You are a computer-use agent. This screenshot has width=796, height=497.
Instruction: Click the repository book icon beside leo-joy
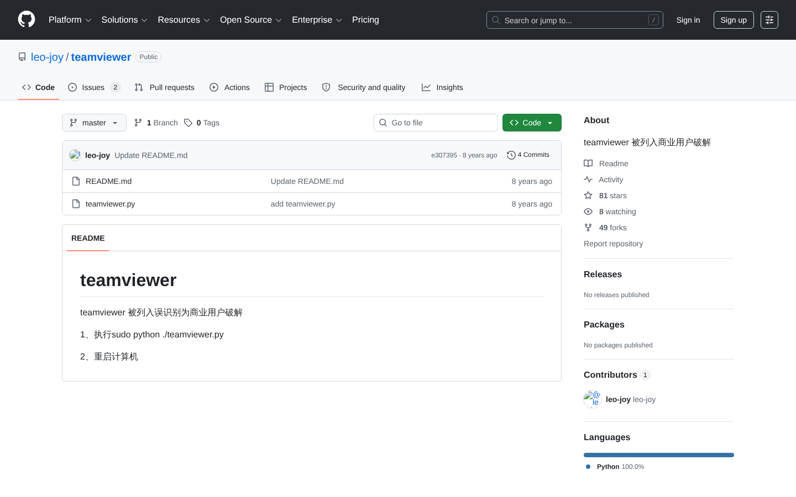click(x=22, y=57)
